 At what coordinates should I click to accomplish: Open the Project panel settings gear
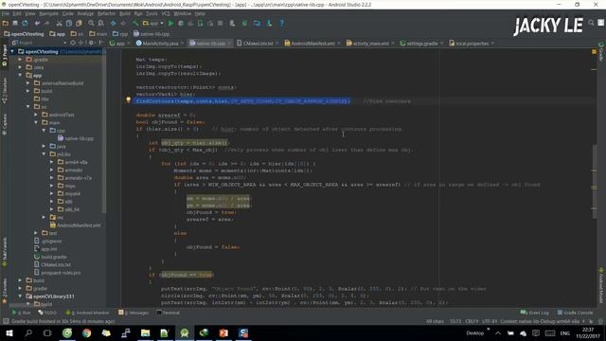point(91,43)
